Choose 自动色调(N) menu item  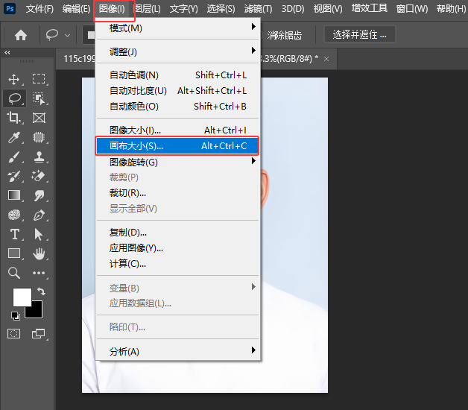tap(178, 75)
